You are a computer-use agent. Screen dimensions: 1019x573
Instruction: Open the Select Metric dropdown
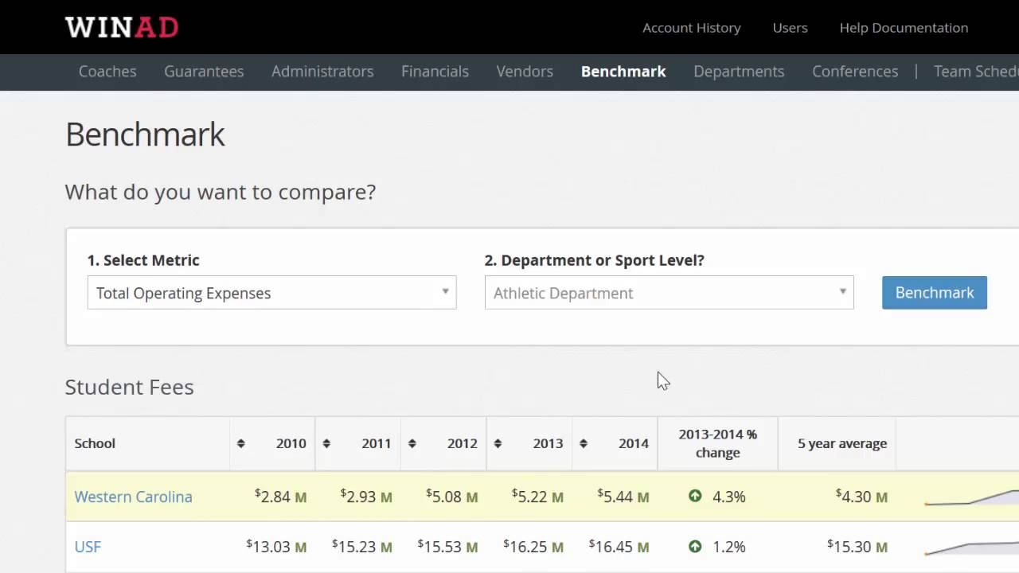(271, 293)
